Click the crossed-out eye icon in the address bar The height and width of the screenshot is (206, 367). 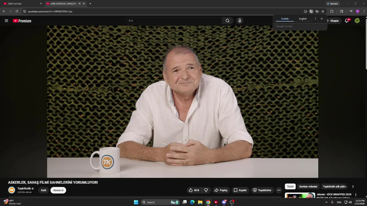317,11
